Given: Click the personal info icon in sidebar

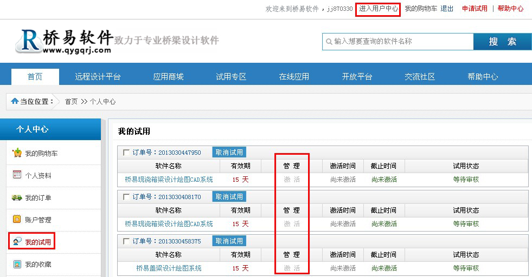Looking at the screenshot, I should [x=17, y=175].
